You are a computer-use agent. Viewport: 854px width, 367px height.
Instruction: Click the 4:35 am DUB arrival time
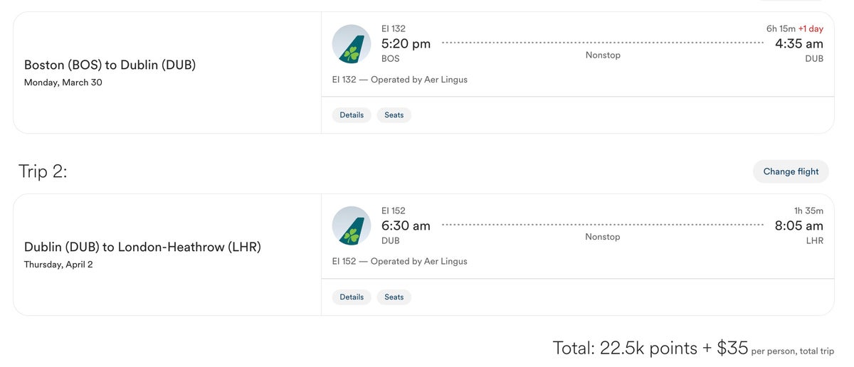tap(798, 44)
